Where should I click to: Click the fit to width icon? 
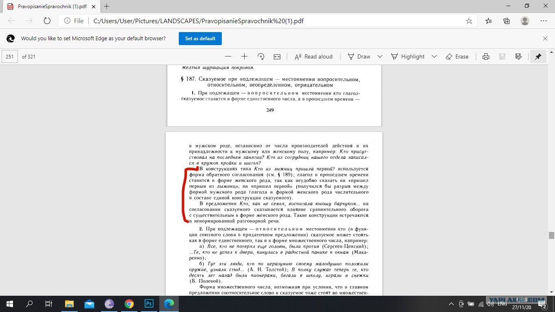pos(277,56)
